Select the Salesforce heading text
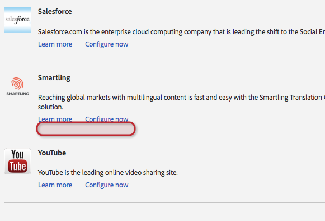 click(55, 11)
